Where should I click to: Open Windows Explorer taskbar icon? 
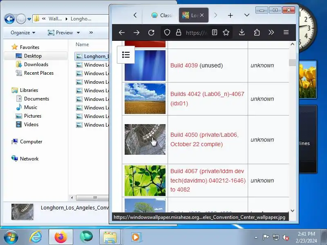point(110,237)
